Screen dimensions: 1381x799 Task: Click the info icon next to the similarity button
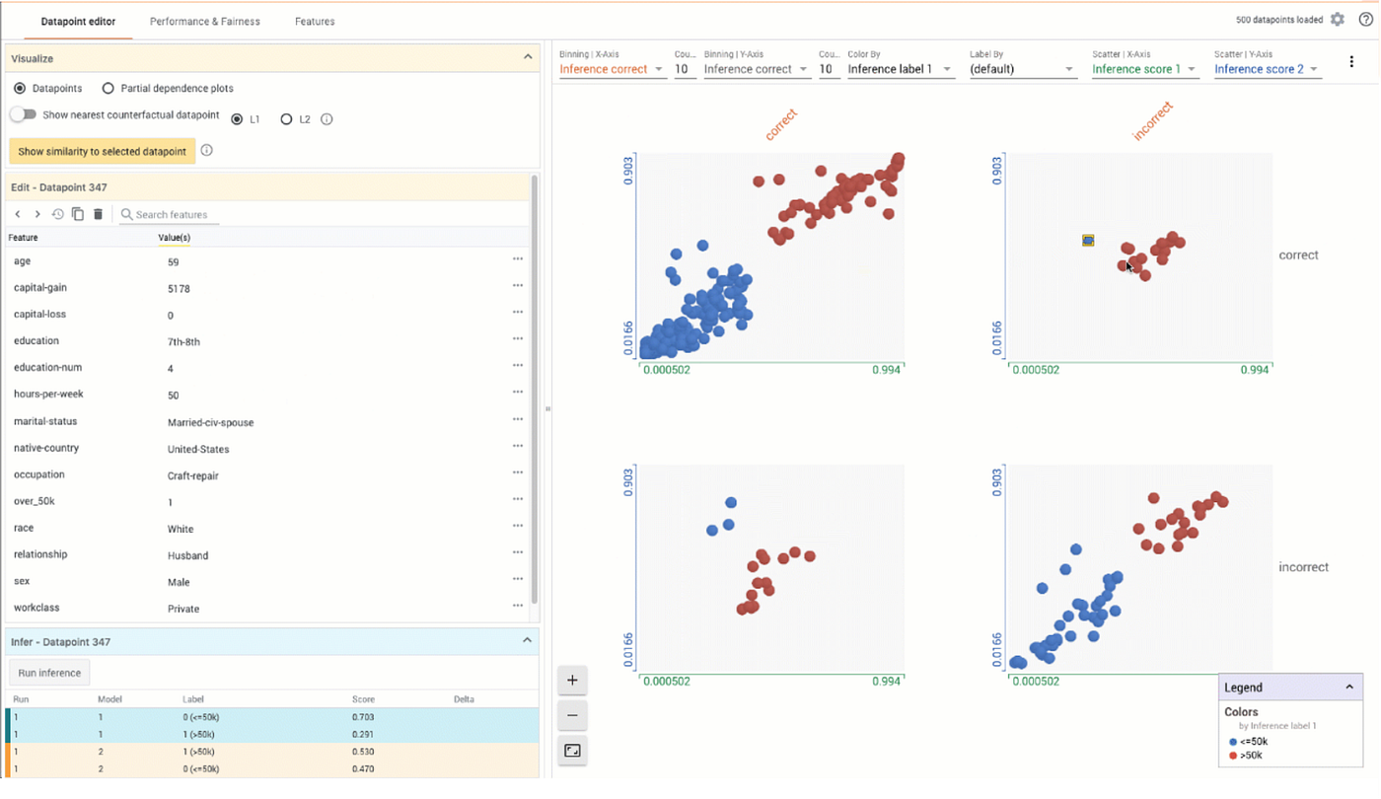coord(207,151)
